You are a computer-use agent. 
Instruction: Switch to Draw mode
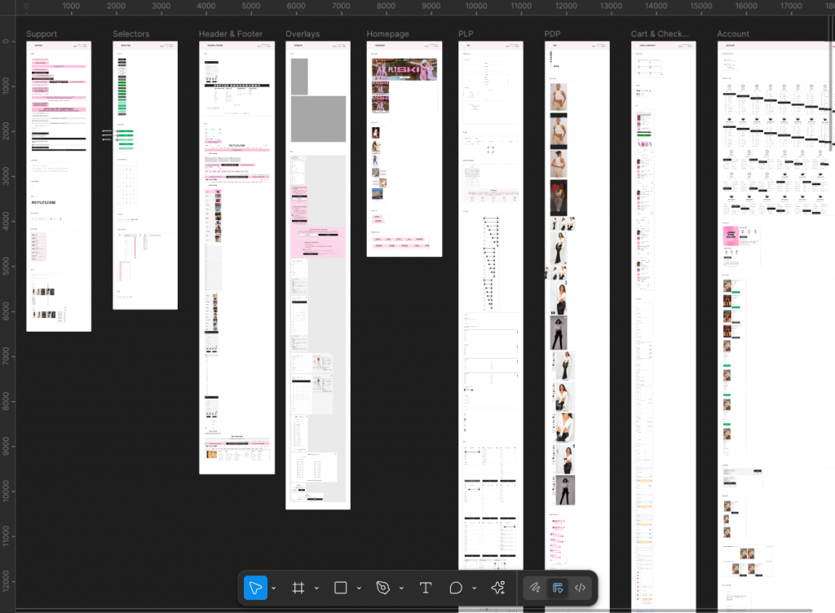[536, 588]
